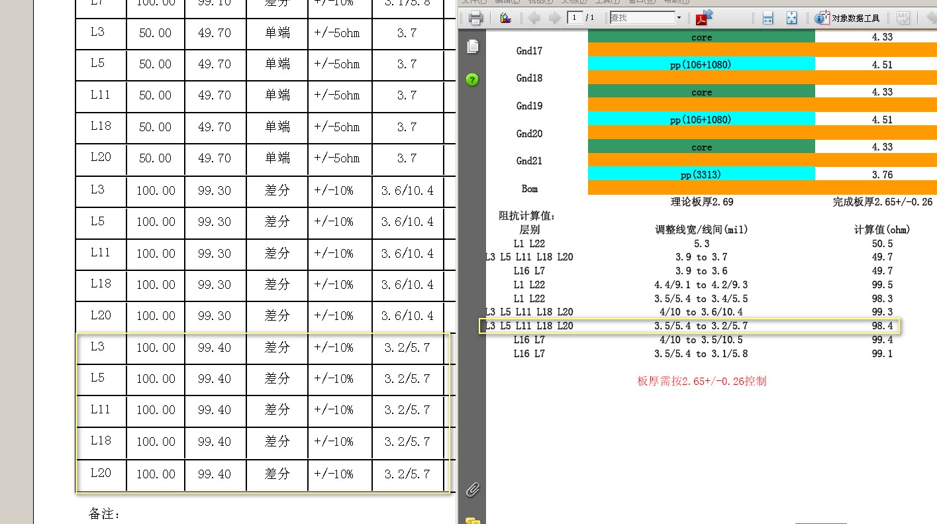Click the 阻抗计算值 heading

point(527,216)
